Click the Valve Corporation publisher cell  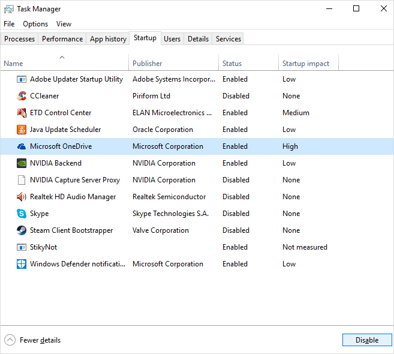tap(161, 230)
